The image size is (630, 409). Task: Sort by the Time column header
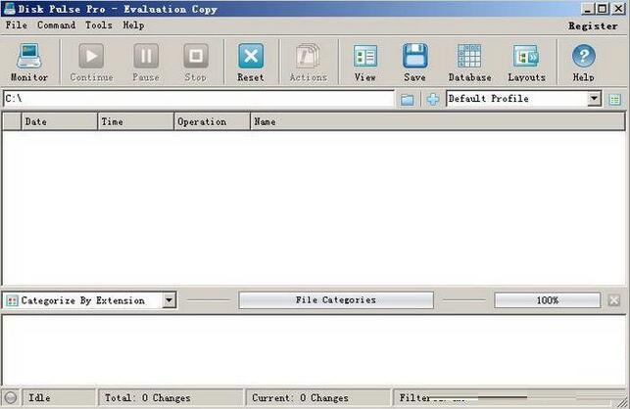[x=135, y=121]
